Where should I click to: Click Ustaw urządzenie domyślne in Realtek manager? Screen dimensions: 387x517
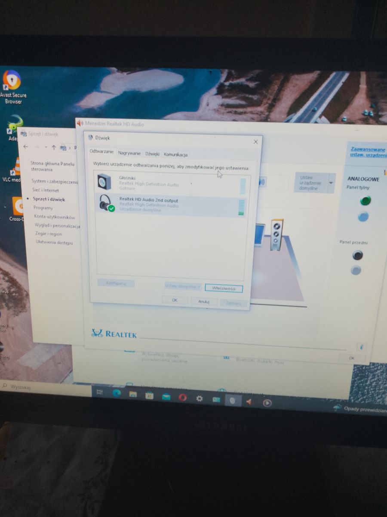[311, 183]
